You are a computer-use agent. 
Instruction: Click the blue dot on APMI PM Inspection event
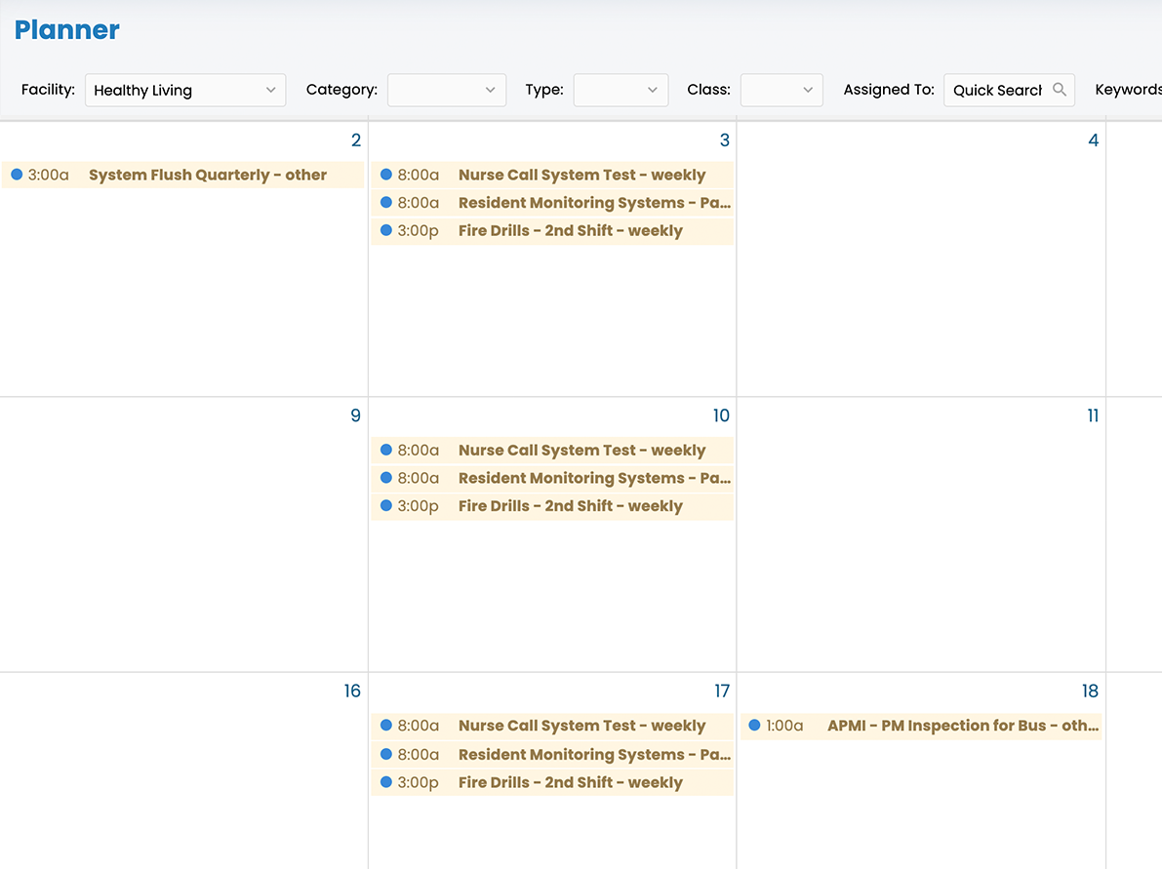pos(752,726)
